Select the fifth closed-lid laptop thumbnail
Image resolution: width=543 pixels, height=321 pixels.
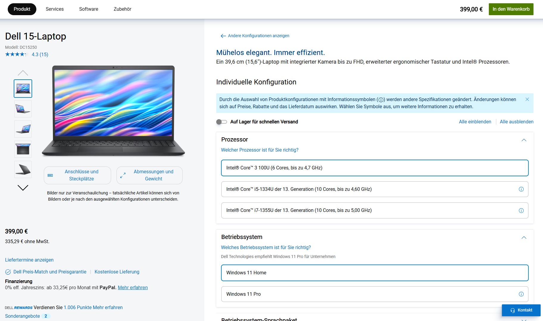click(23, 169)
